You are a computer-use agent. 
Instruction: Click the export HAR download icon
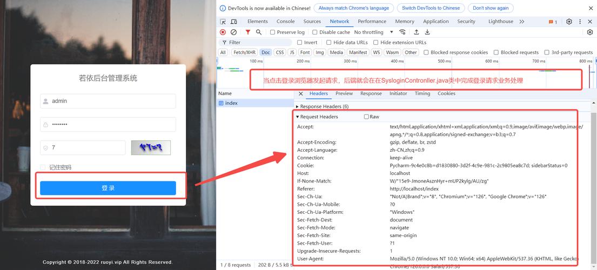[427, 32]
